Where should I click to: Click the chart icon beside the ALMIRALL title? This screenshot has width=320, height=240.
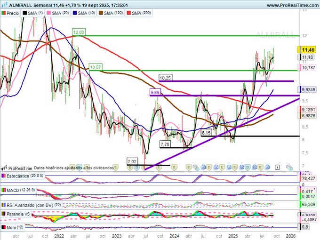click(5, 5)
